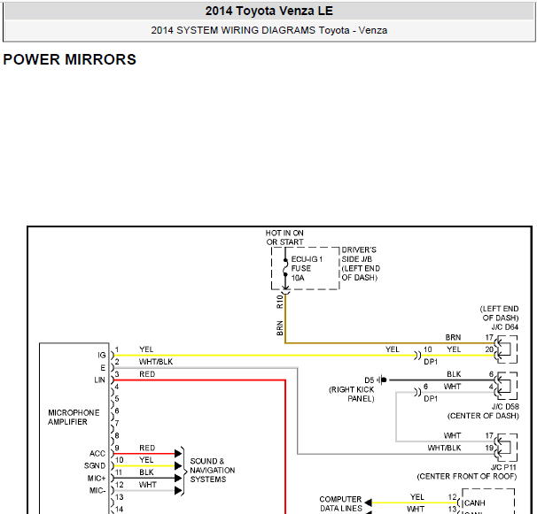The height and width of the screenshot is (514, 537).
Task: Click '2014 SYSTEM WIRING DIAGRAMS Toyota - Venza' subtitle
Action: [268, 30]
